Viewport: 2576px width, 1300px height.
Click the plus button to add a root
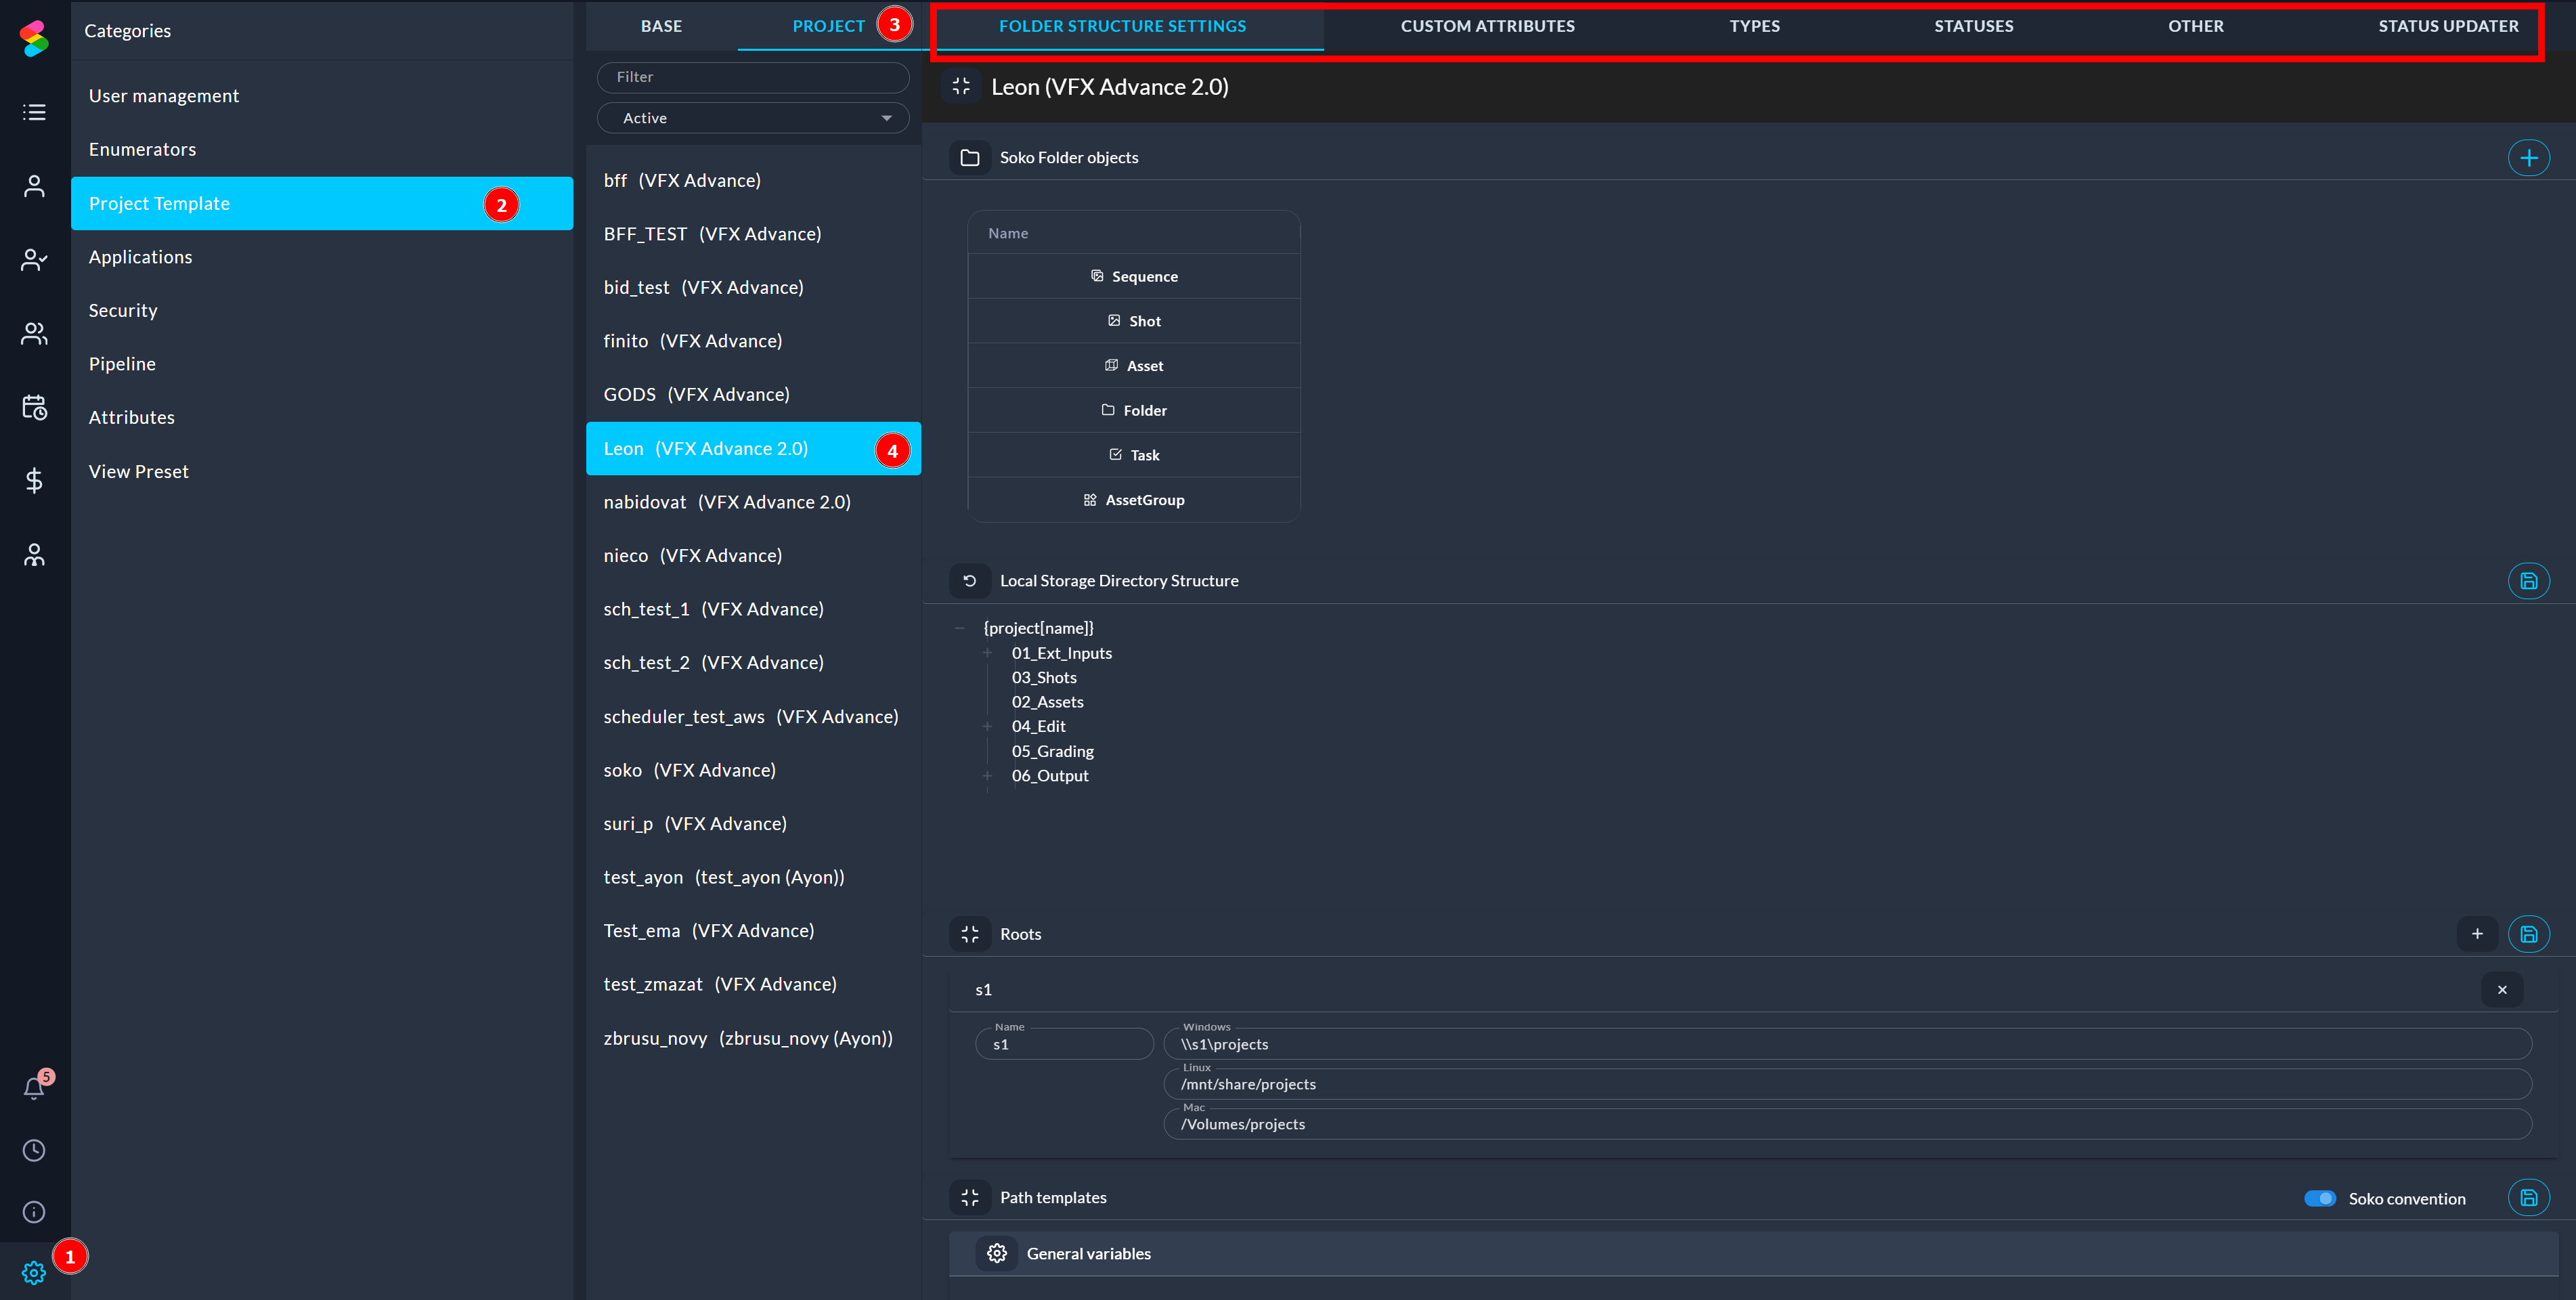click(x=2476, y=934)
